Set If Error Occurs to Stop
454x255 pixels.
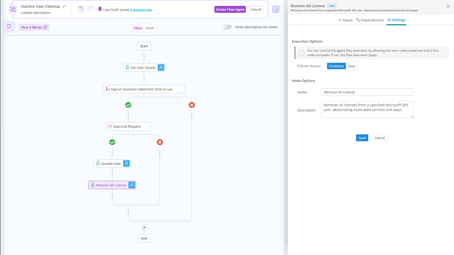pos(351,66)
